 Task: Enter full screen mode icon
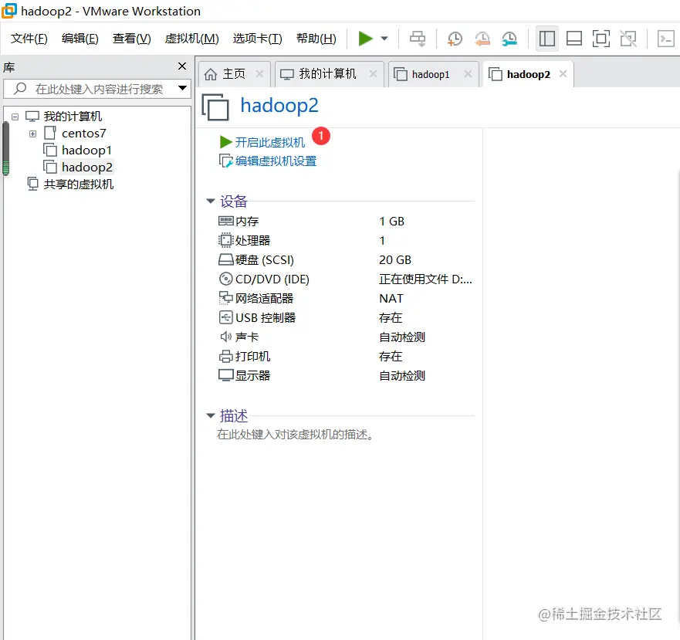pos(601,39)
